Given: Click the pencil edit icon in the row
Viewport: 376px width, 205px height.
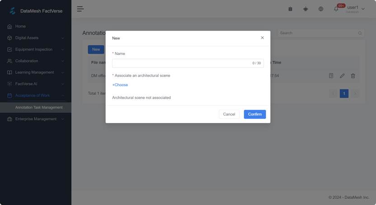Looking at the screenshot, I should click(342, 76).
